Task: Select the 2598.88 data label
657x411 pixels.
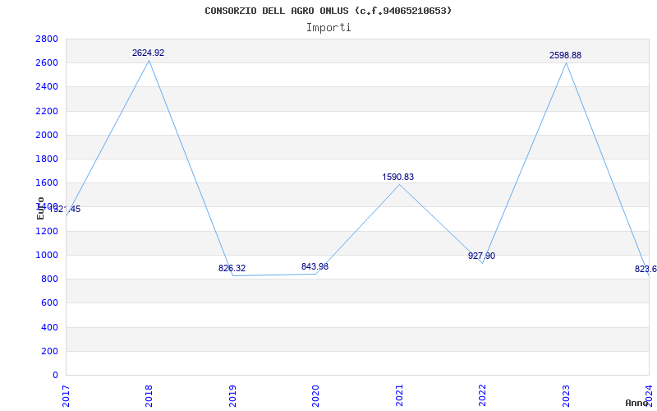Action: pyautogui.click(x=565, y=55)
